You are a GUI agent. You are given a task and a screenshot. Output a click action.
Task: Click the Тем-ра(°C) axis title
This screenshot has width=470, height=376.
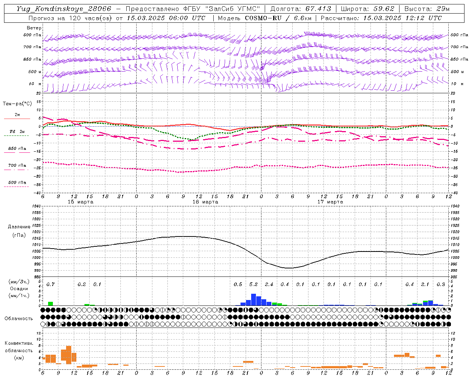(17, 104)
